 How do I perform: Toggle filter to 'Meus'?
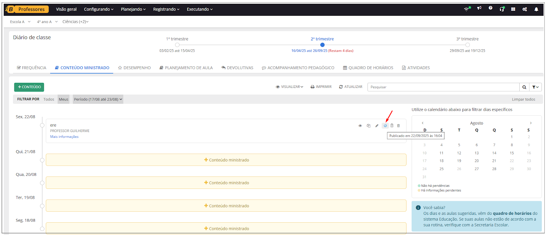64,99
